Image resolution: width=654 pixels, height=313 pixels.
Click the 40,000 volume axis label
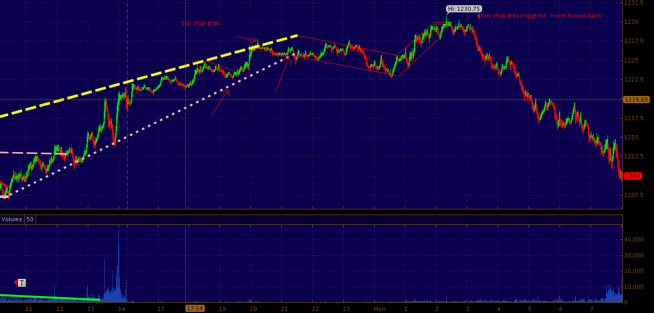634,239
